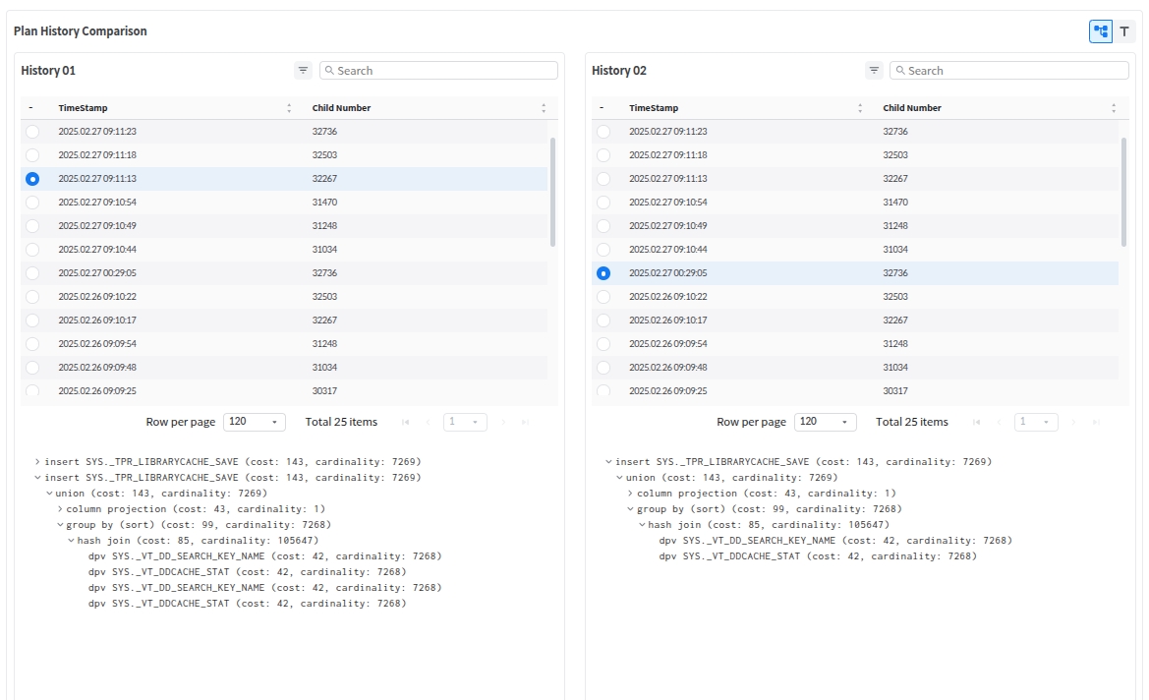Open History 02 filter icon
The width and height of the screenshot is (1149, 700).
click(x=874, y=71)
